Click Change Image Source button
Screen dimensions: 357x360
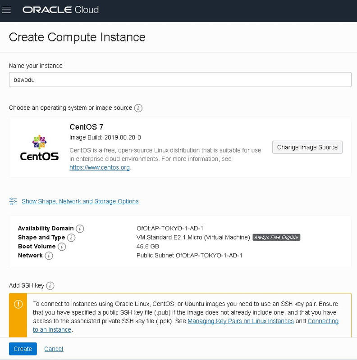pos(307,147)
